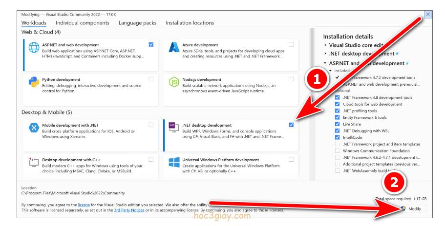Click the ASP.NET globe workload icon
This screenshot has width=445, height=226.
pos(34,48)
